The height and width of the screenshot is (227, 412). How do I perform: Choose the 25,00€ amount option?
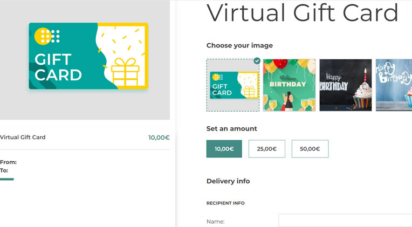[266, 149]
